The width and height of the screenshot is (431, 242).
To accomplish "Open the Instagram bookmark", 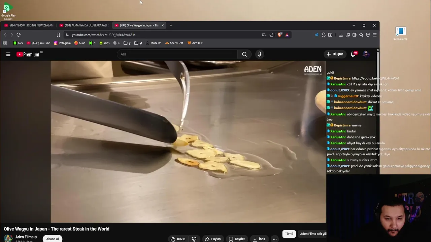I will 62,43.
